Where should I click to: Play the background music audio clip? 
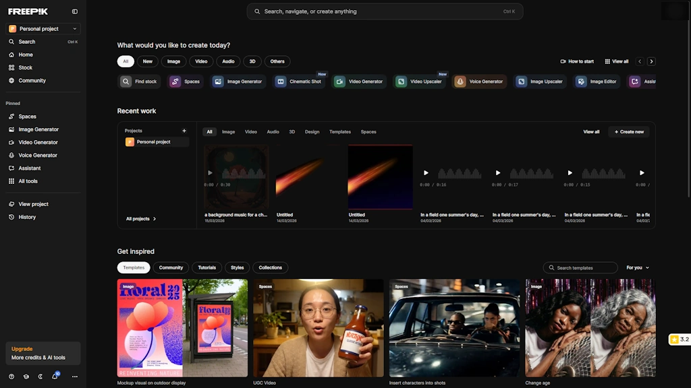point(210,173)
